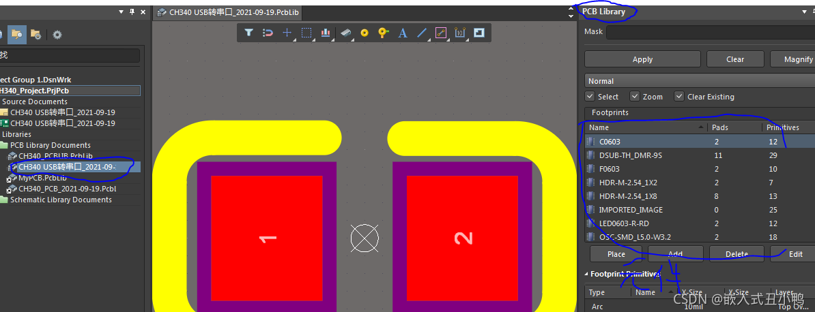The image size is (815, 312).
Task: Open the selection filter funnel icon
Action: pyautogui.click(x=248, y=33)
